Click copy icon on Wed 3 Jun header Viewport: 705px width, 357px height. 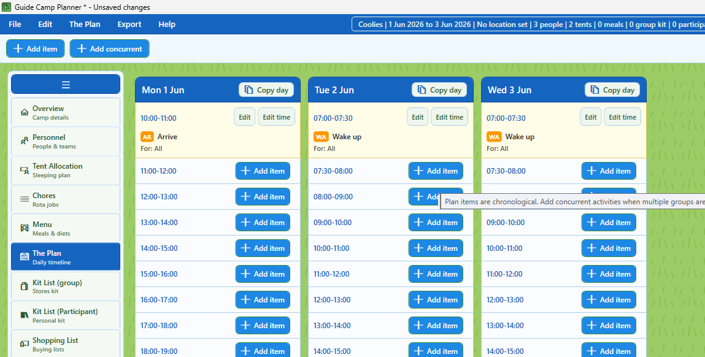(x=595, y=90)
